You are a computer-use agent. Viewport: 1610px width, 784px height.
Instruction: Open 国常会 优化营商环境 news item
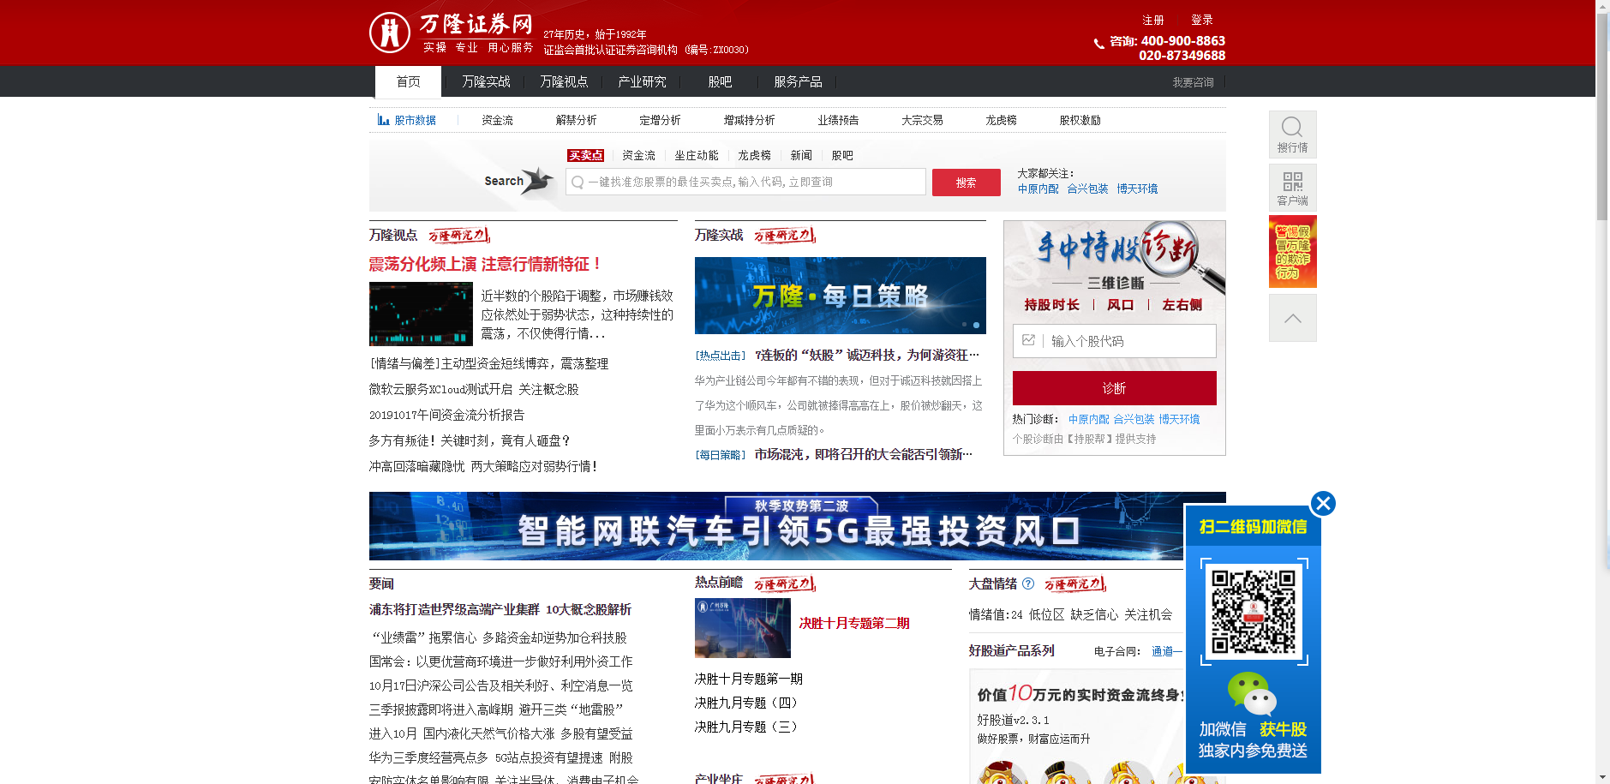tap(500, 661)
